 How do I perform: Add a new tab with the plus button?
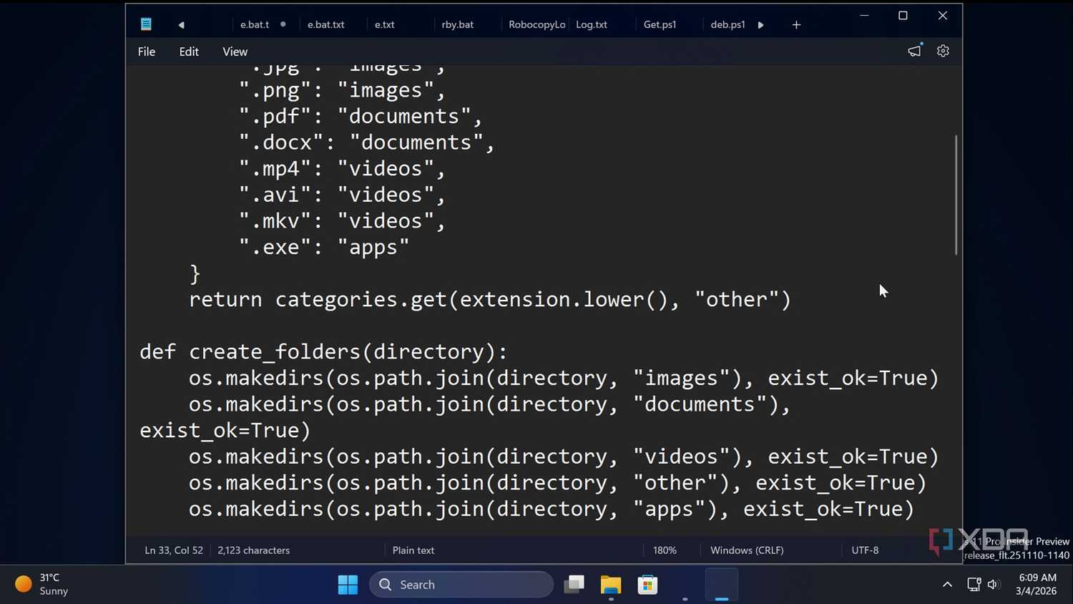(x=796, y=25)
